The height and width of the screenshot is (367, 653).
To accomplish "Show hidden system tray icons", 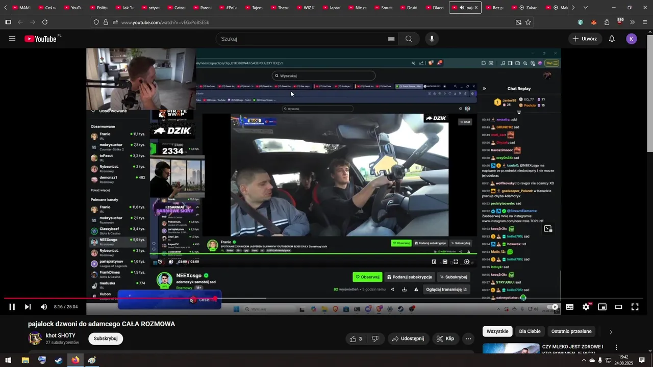I will pyautogui.click(x=584, y=360).
